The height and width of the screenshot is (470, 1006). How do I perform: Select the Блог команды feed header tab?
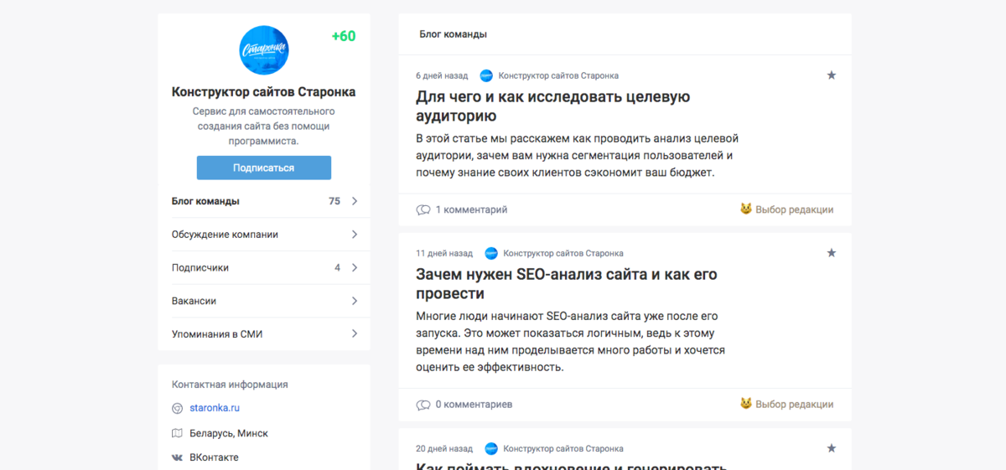pyautogui.click(x=454, y=34)
